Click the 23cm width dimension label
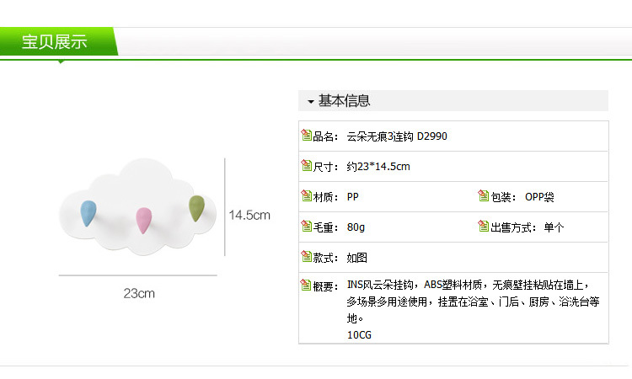Screen dimensions: 632x379 (139, 294)
